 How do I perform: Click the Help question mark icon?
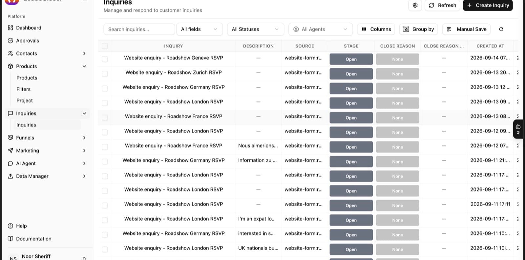click(10, 226)
